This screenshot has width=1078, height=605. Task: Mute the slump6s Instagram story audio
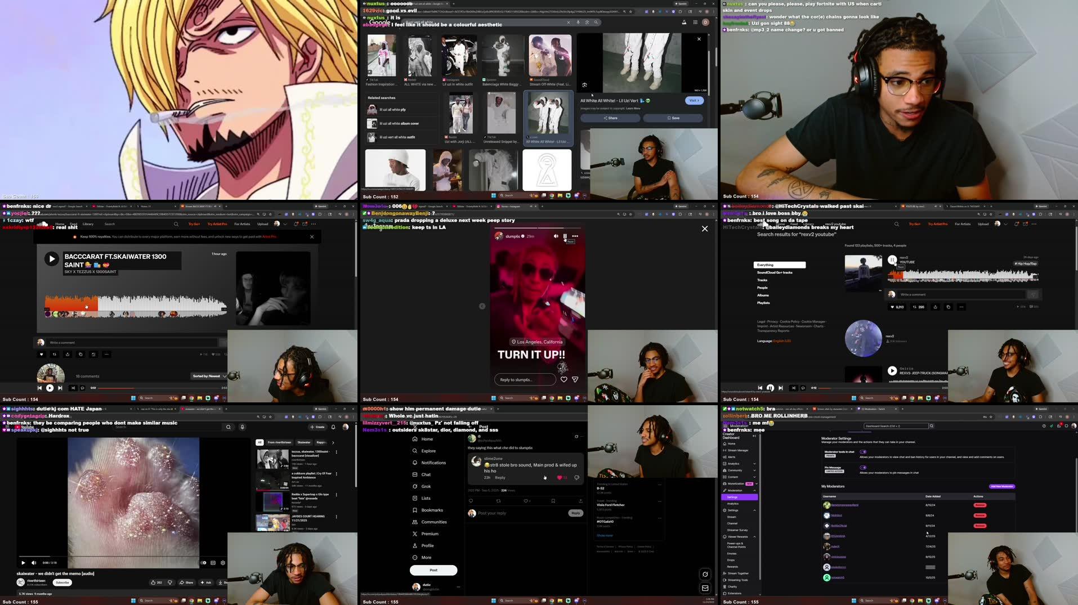(556, 236)
